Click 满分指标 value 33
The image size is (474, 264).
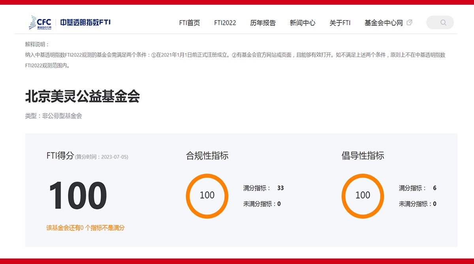click(x=280, y=188)
